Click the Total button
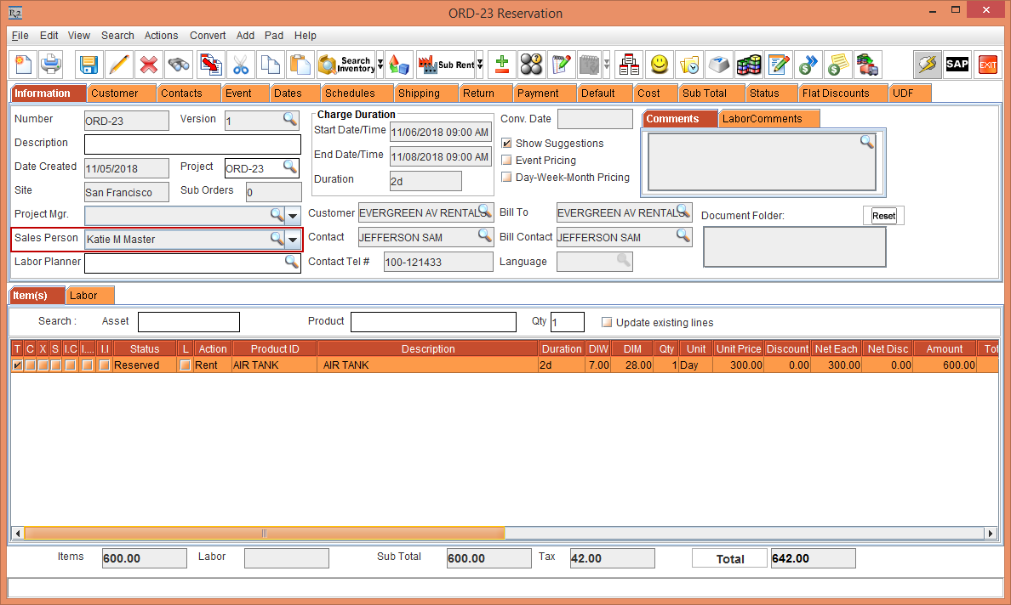The height and width of the screenshot is (605, 1011). click(x=730, y=558)
